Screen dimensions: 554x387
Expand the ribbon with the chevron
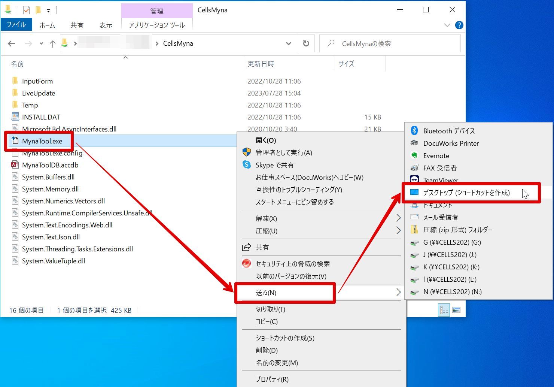(x=447, y=25)
